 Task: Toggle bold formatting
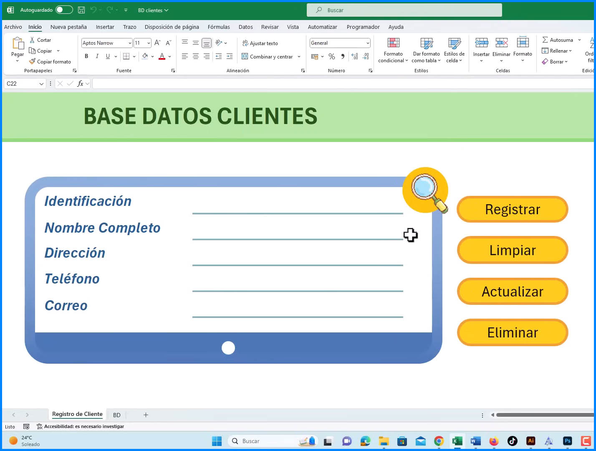click(x=86, y=56)
